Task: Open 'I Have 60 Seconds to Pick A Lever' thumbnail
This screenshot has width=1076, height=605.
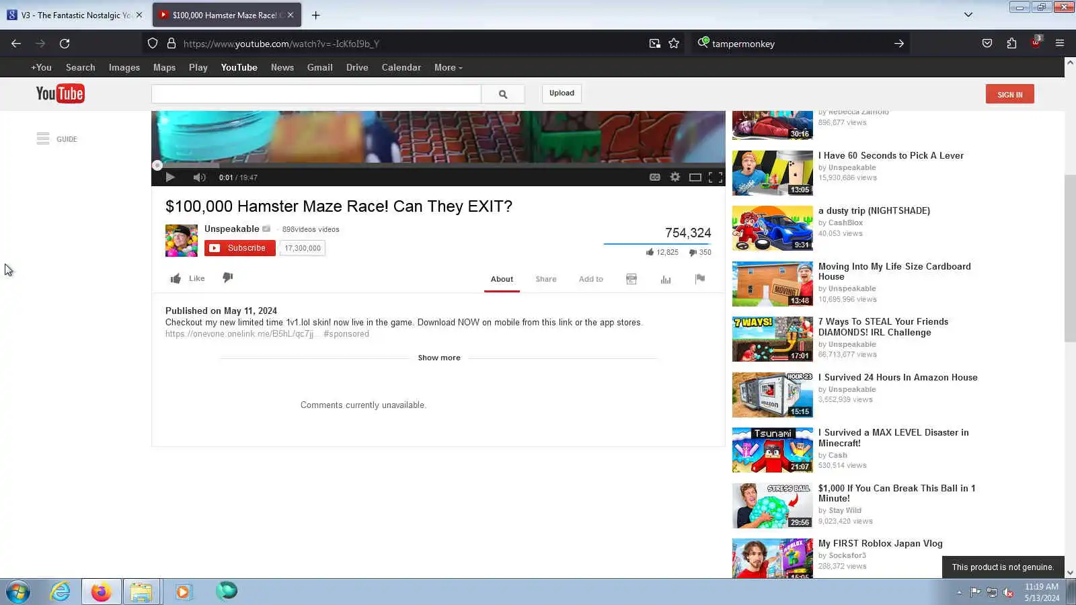Action: 773,173
